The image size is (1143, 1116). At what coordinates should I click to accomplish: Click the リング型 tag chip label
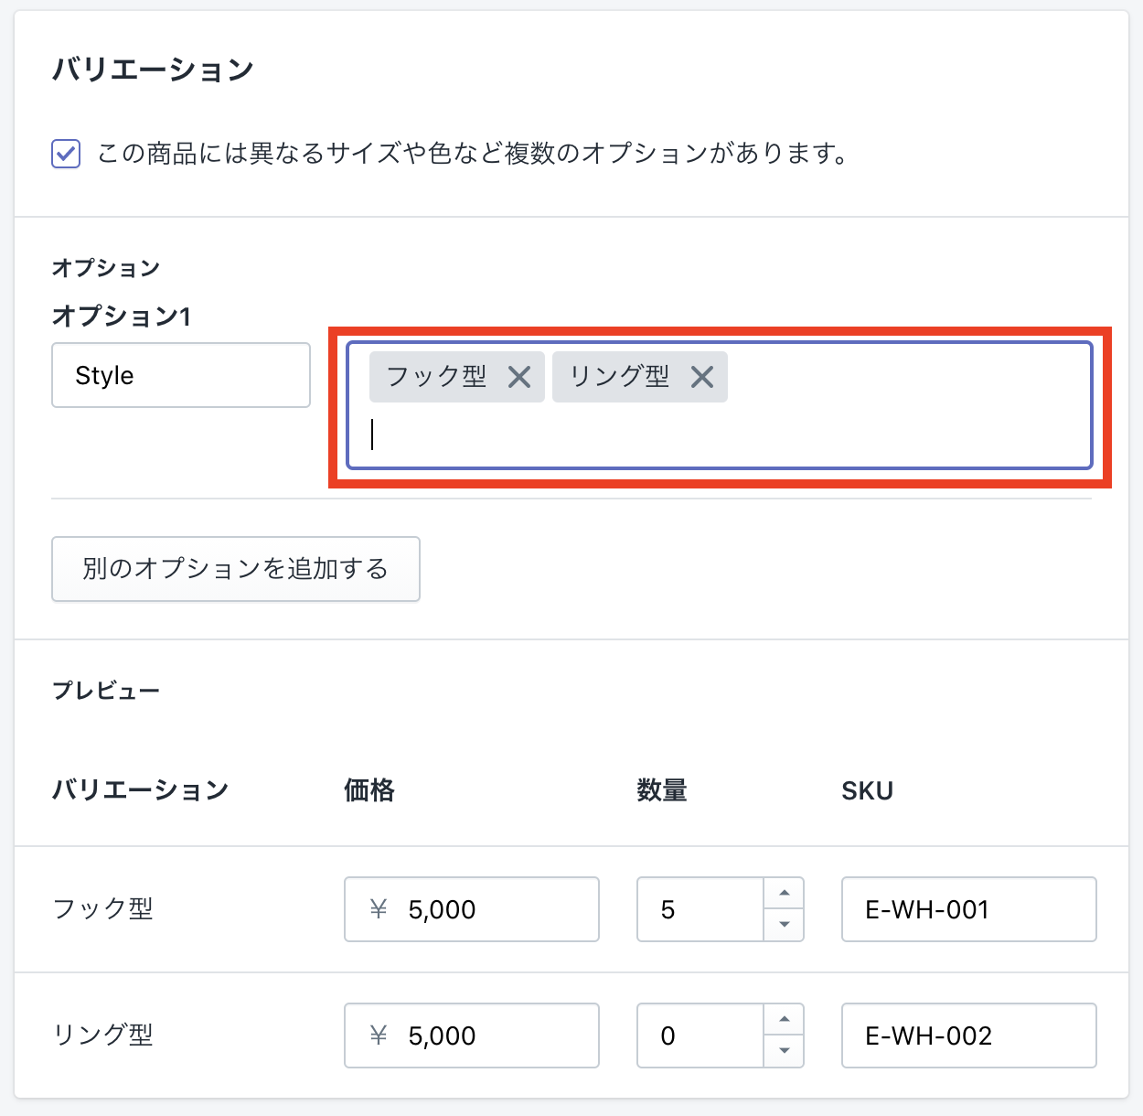(619, 377)
